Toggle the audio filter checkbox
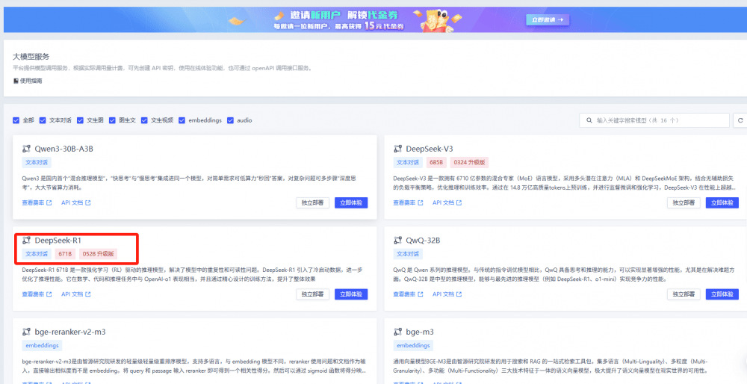The height and width of the screenshot is (384, 747). point(231,120)
